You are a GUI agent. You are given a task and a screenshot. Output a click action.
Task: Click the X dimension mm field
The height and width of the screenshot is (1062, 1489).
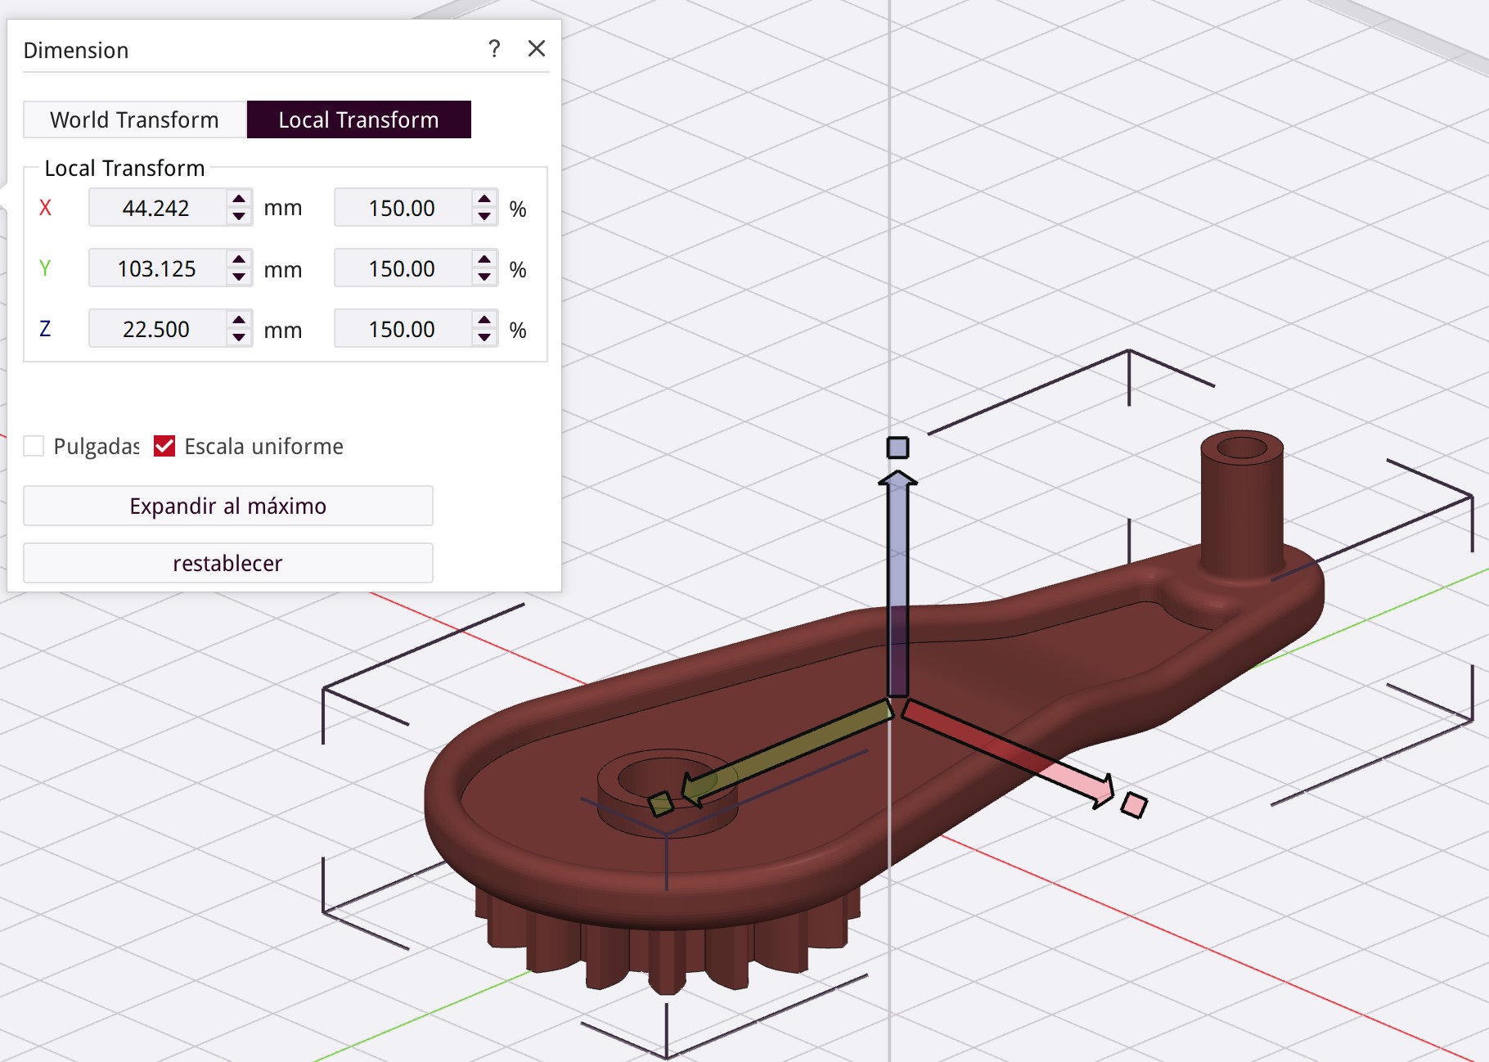pos(156,208)
